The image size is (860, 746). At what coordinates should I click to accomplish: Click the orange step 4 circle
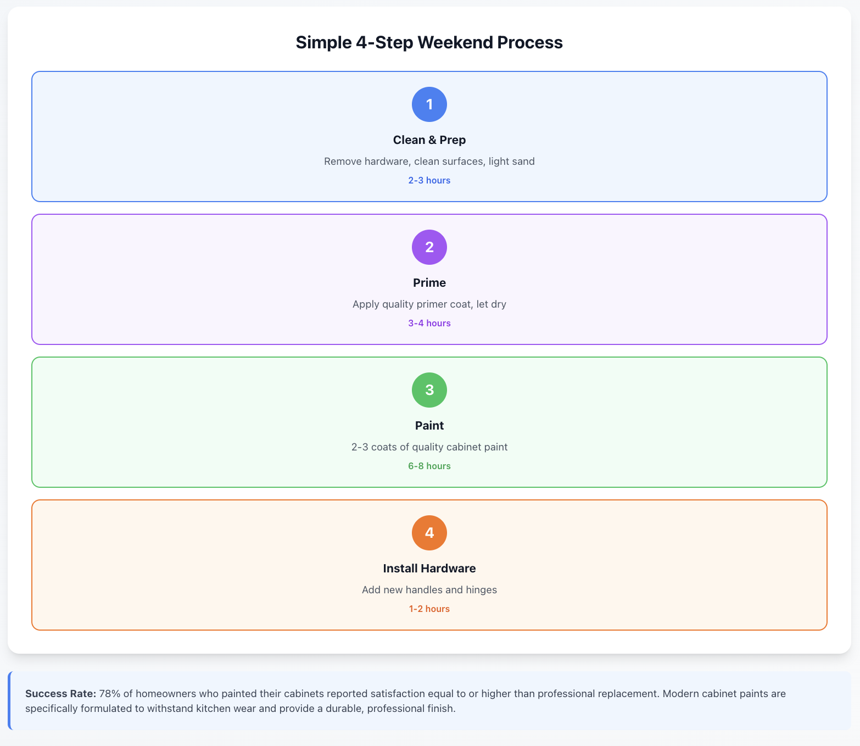pos(429,533)
